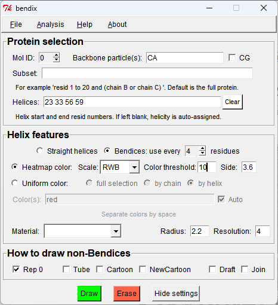The height and width of the screenshot is (305, 278).
Task: Toggle the Auto colors checkbox
Action: pyautogui.click(x=221, y=199)
